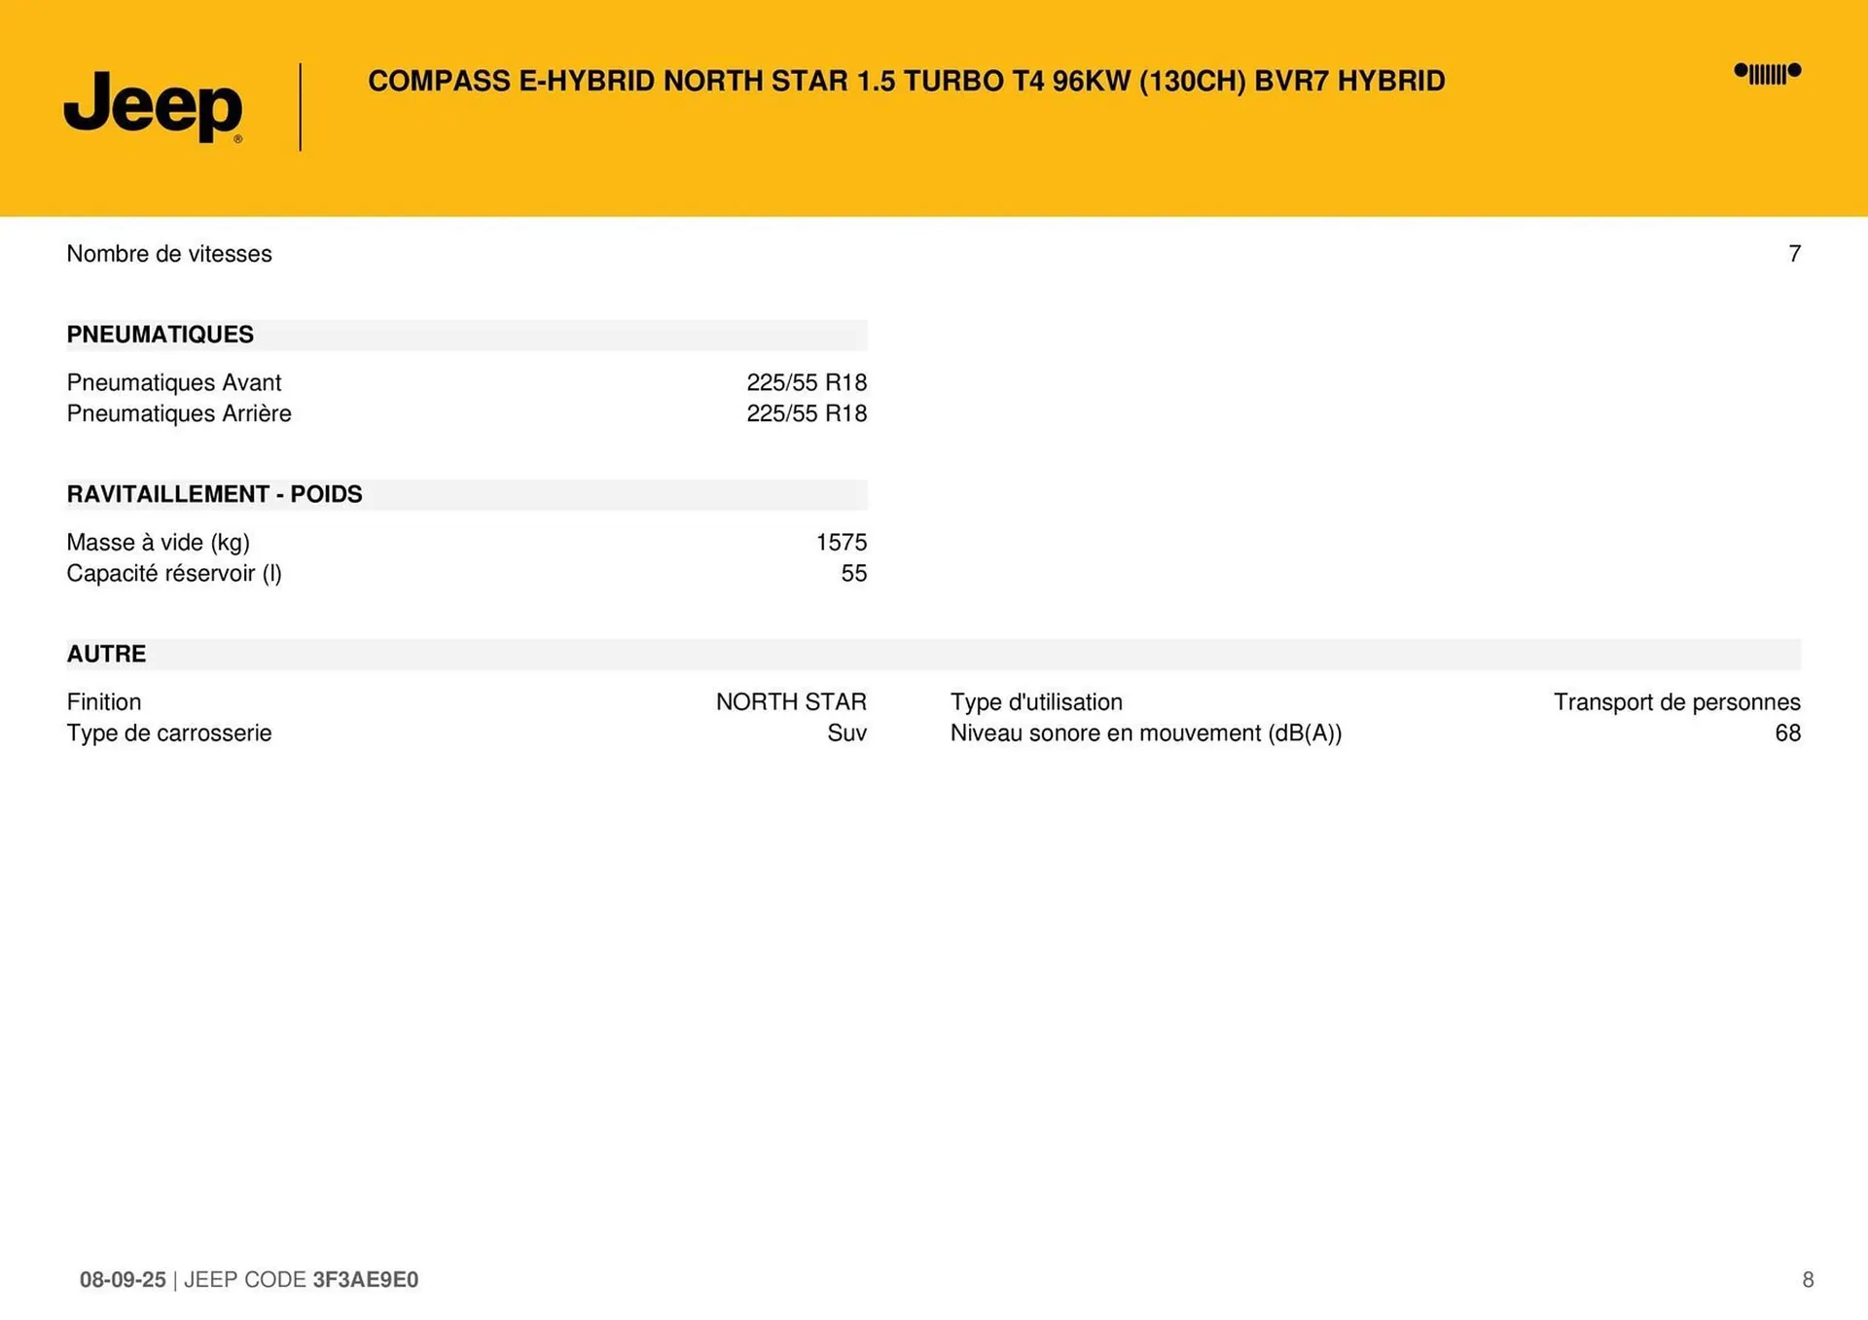This screenshot has height=1320, width=1868.
Task: Click the Type d'utilisation label
Action: 1036,701
